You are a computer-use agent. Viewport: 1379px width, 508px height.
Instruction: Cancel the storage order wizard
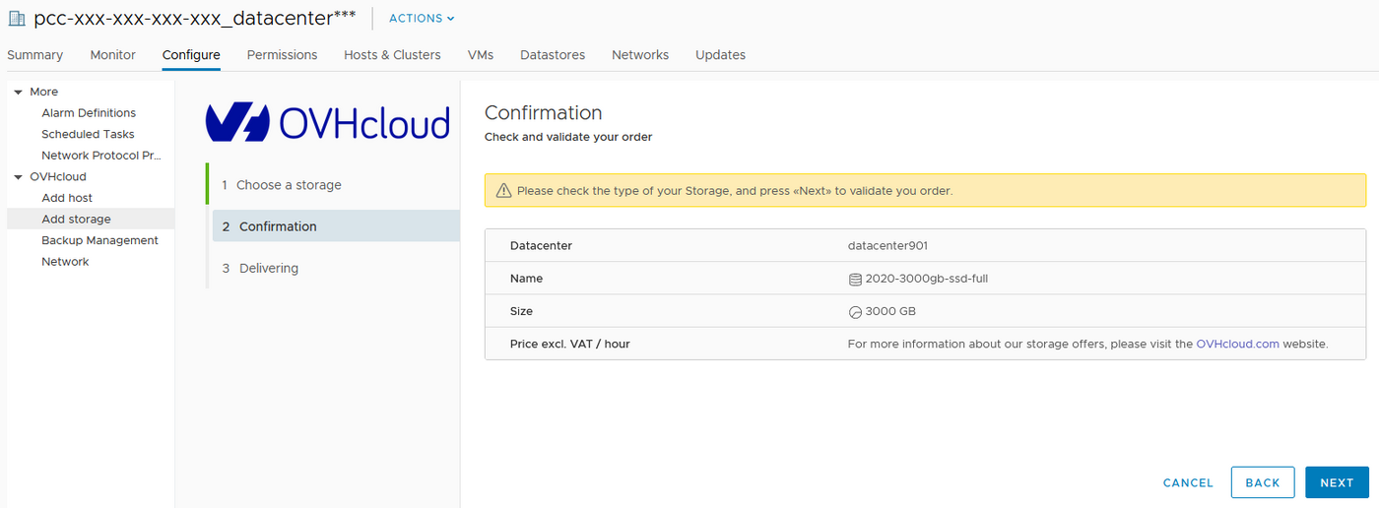click(x=1188, y=482)
